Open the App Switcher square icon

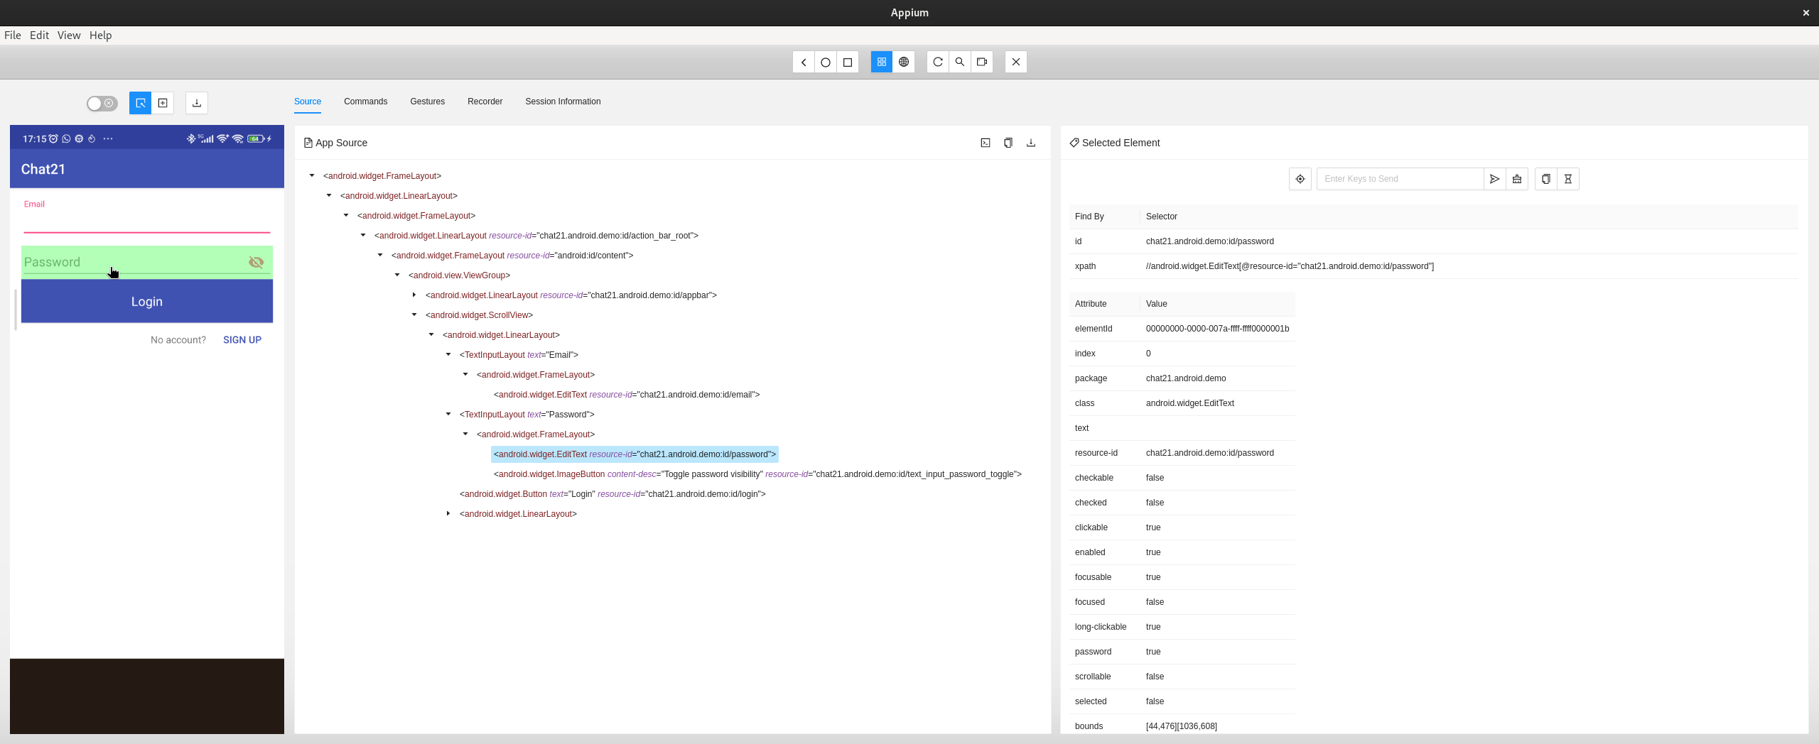(x=848, y=62)
